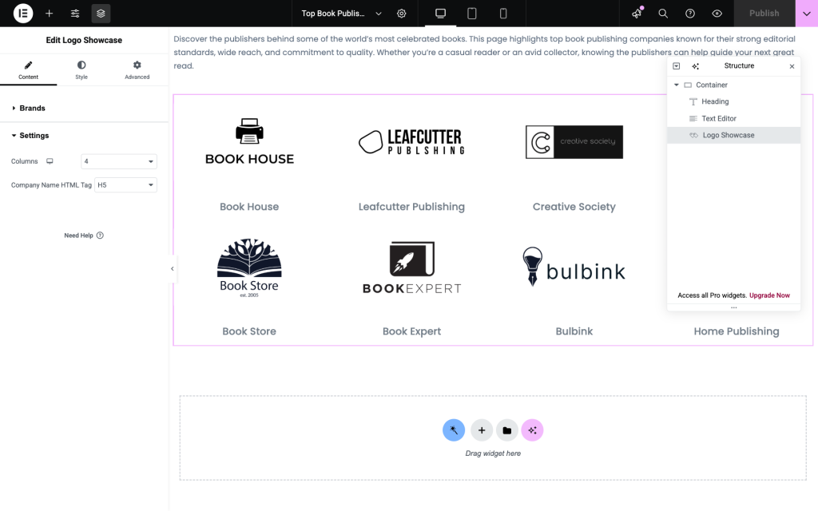Click the Need Help link
818x511 pixels.
click(x=84, y=236)
